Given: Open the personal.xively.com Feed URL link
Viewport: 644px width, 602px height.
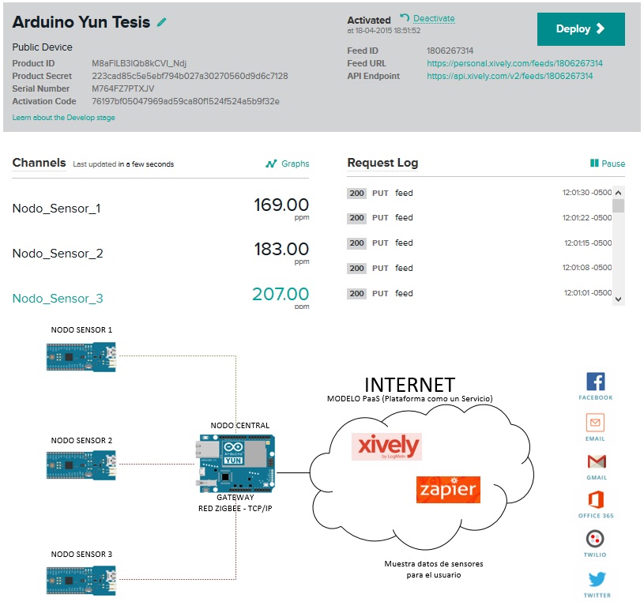Looking at the screenshot, I should pos(514,63).
